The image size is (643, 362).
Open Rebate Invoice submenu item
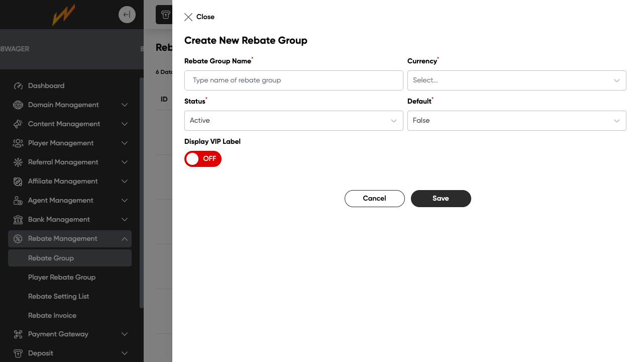52,315
